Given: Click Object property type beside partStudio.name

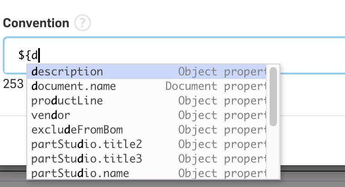Looking at the screenshot, I should tap(222, 173).
